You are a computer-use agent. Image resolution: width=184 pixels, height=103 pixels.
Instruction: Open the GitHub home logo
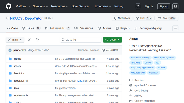(9, 6)
